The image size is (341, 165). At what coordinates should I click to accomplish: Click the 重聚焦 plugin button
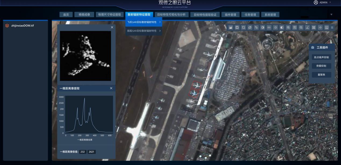[321, 75]
